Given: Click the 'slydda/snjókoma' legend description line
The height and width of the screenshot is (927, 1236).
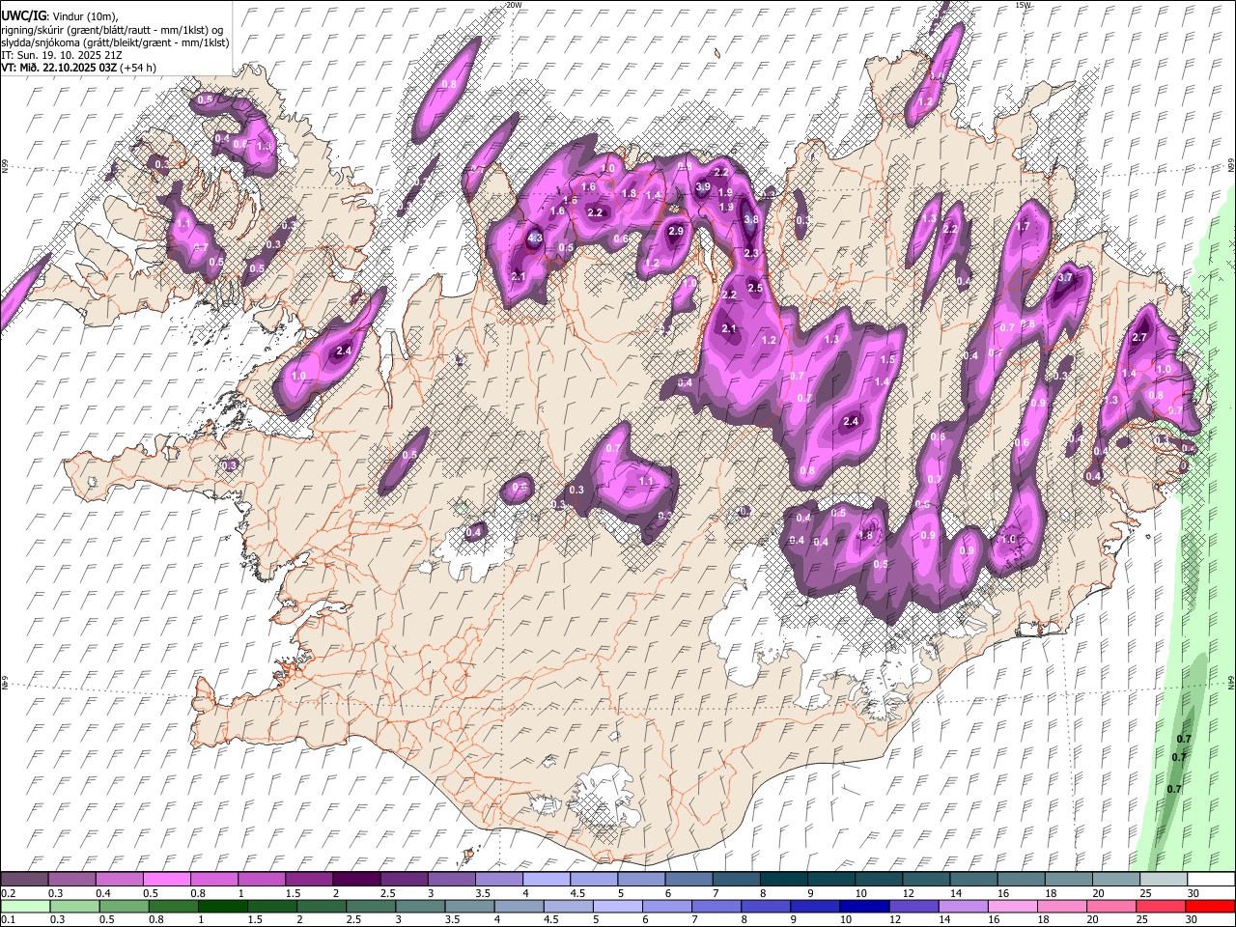Looking at the screenshot, I should tap(115, 42).
